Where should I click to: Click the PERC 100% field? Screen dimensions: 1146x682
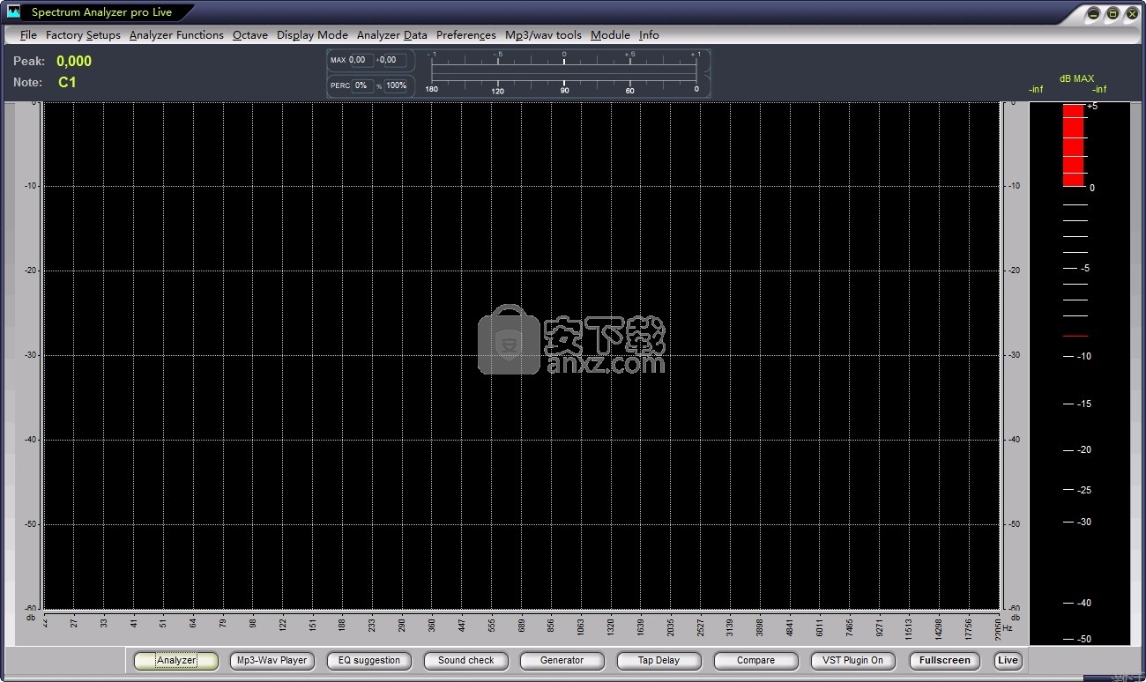[397, 85]
